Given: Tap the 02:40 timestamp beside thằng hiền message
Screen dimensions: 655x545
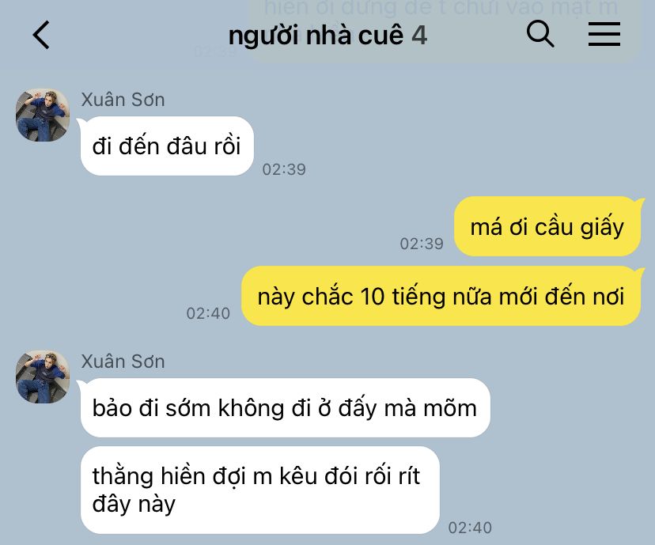Looking at the screenshot, I should (470, 528).
